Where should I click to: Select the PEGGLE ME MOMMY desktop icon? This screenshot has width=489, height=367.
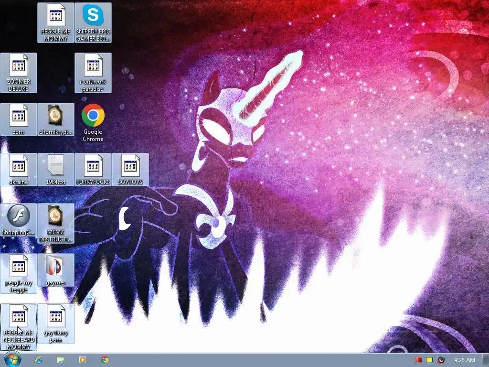(55, 23)
